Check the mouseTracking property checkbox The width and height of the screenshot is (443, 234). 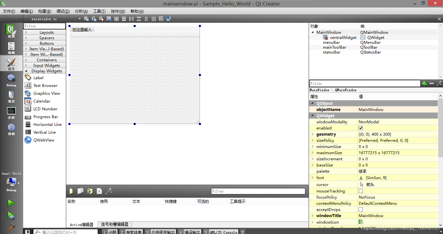(x=361, y=191)
